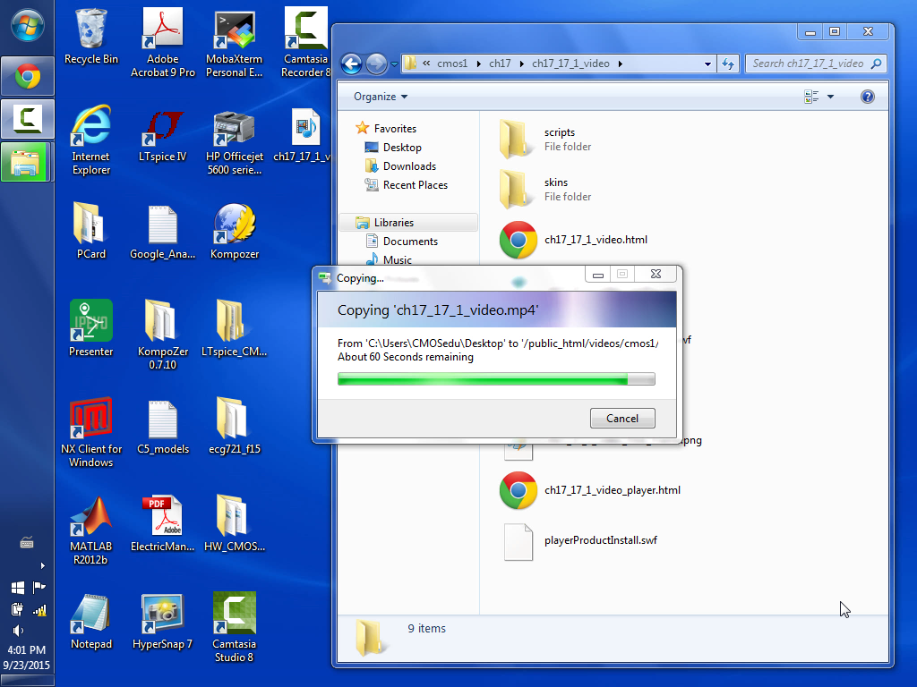Select Libraries in the navigation pane

pyautogui.click(x=408, y=223)
